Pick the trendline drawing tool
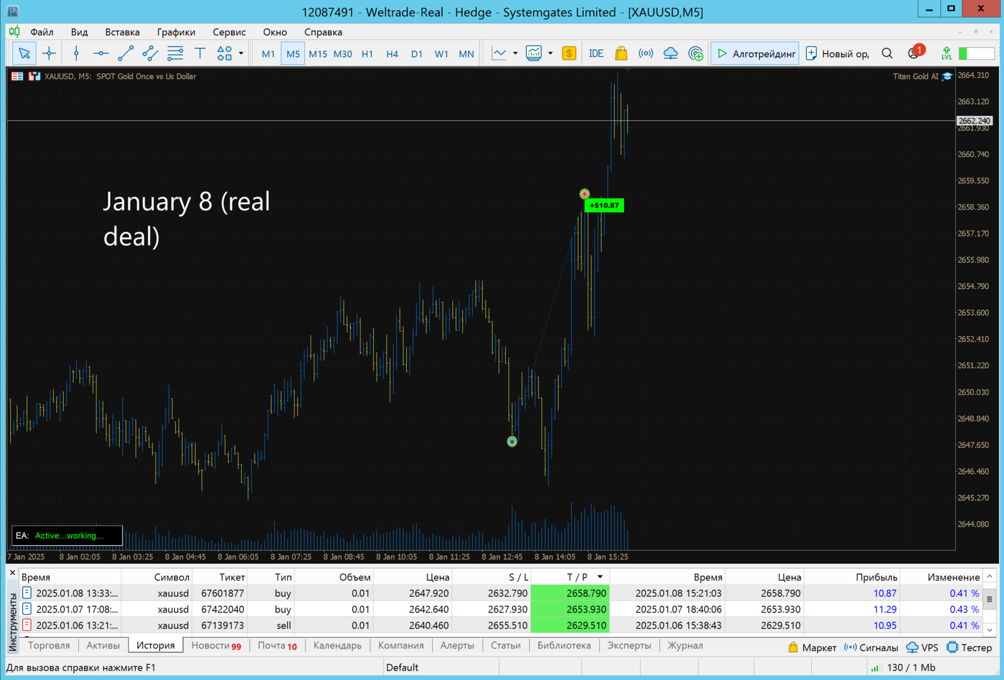The width and height of the screenshot is (1004, 680). coord(125,54)
